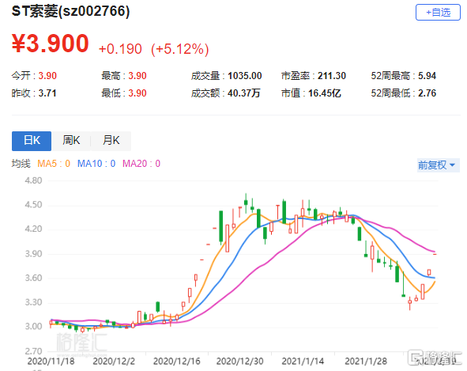The image size is (467, 371).
Task: Click the 3.90 price axis label
Action: pos(33,254)
